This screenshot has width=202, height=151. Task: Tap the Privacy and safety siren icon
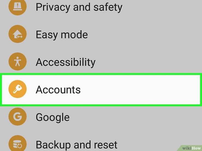(x=17, y=7)
